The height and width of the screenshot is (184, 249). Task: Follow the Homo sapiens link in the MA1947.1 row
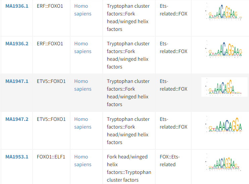83,85
